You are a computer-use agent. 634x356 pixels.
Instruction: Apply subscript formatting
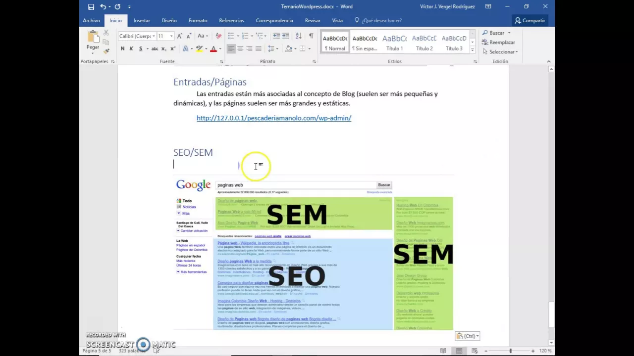[164, 48]
